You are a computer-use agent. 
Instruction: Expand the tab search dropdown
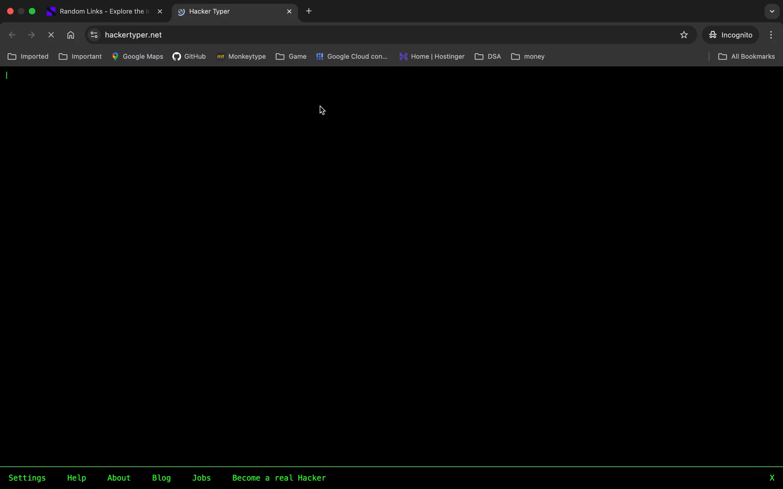[x=772, y=11]
